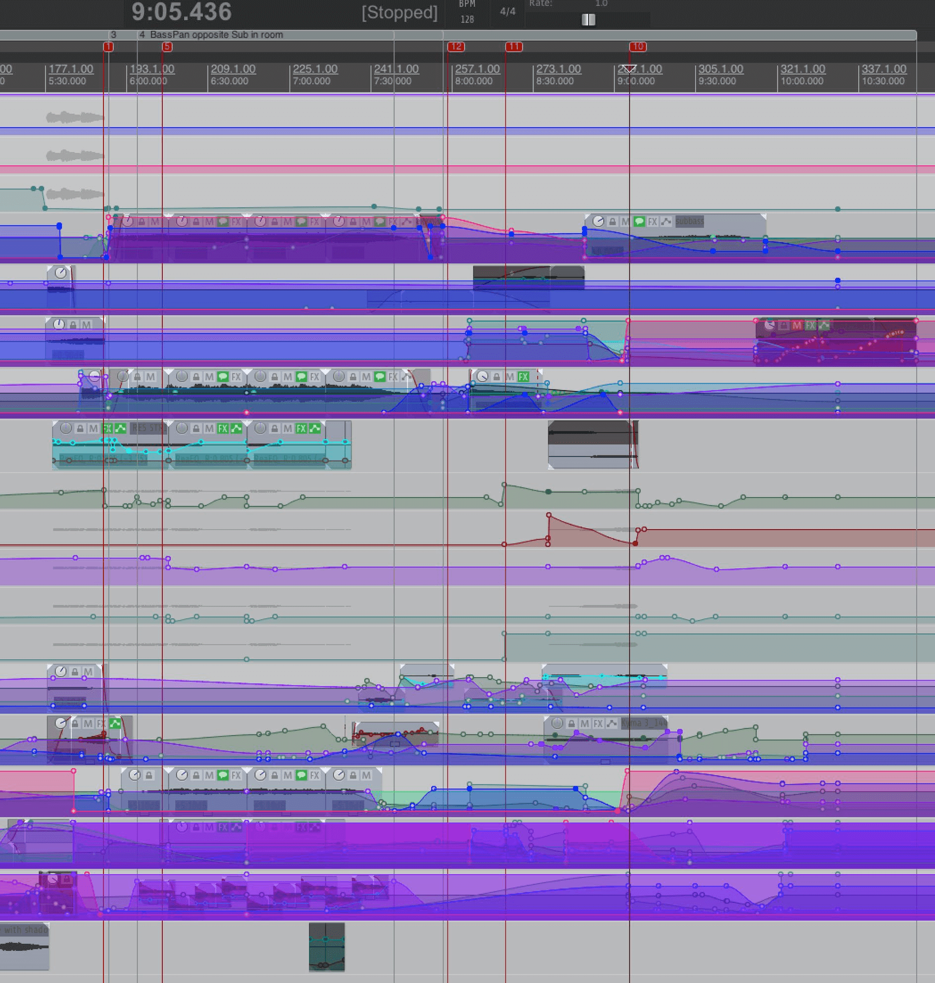Click ruler position 337.1.00
This screenshot has width=935, height=983.
point(884,69)
